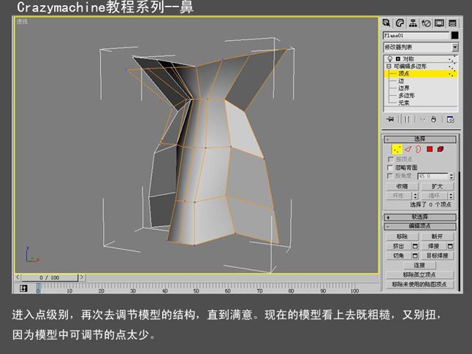The height and width of the screenshot is (354, 472).
Task: Click the 收缩 shrink button
Action: [x=402, y=186]
